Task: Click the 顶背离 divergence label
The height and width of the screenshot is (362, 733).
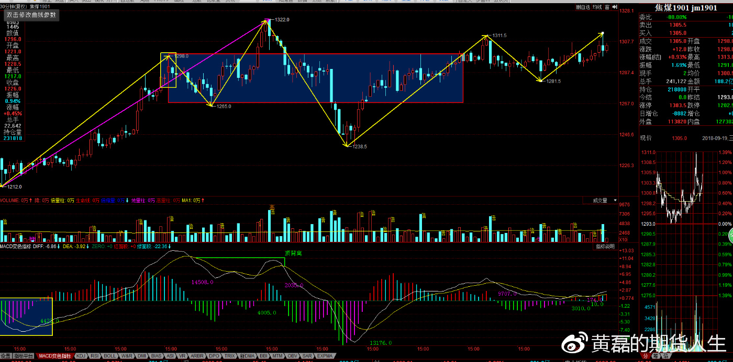Action: (293, 253)
